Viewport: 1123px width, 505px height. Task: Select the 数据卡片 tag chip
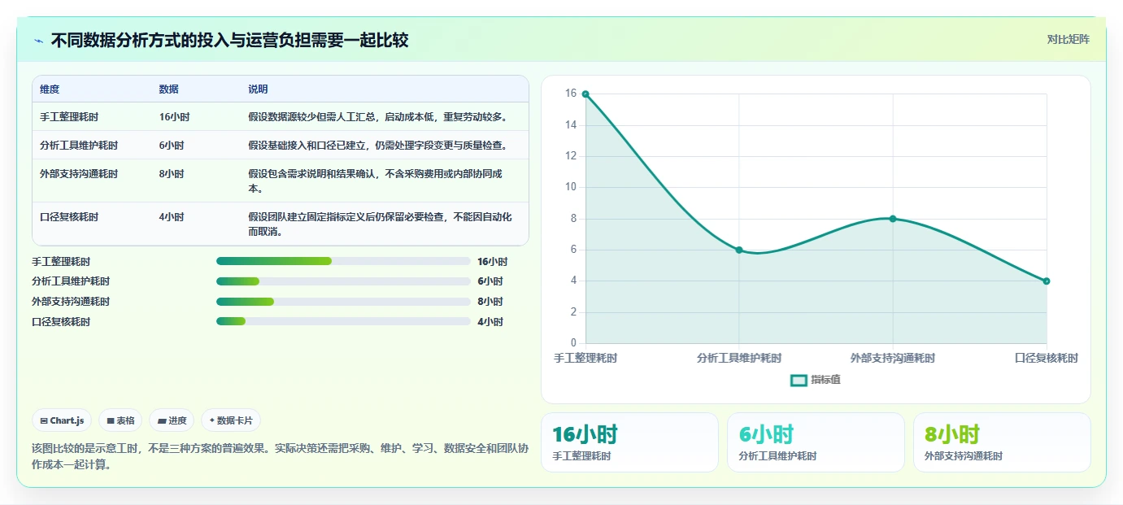[231, 420]
